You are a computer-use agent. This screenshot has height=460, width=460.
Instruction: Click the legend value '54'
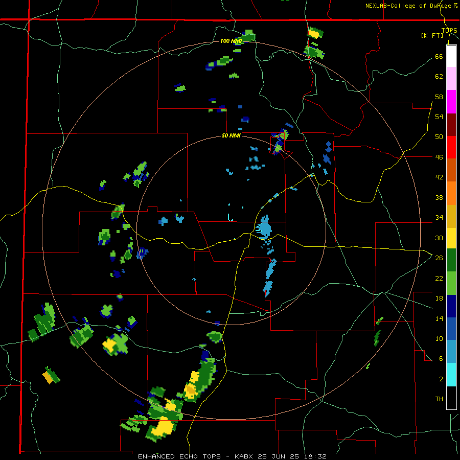[439, 117]
